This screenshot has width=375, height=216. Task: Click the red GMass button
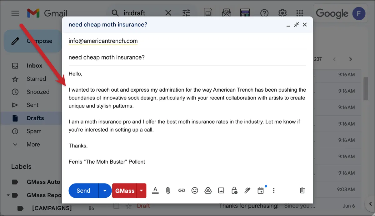[x=125, y=191]
